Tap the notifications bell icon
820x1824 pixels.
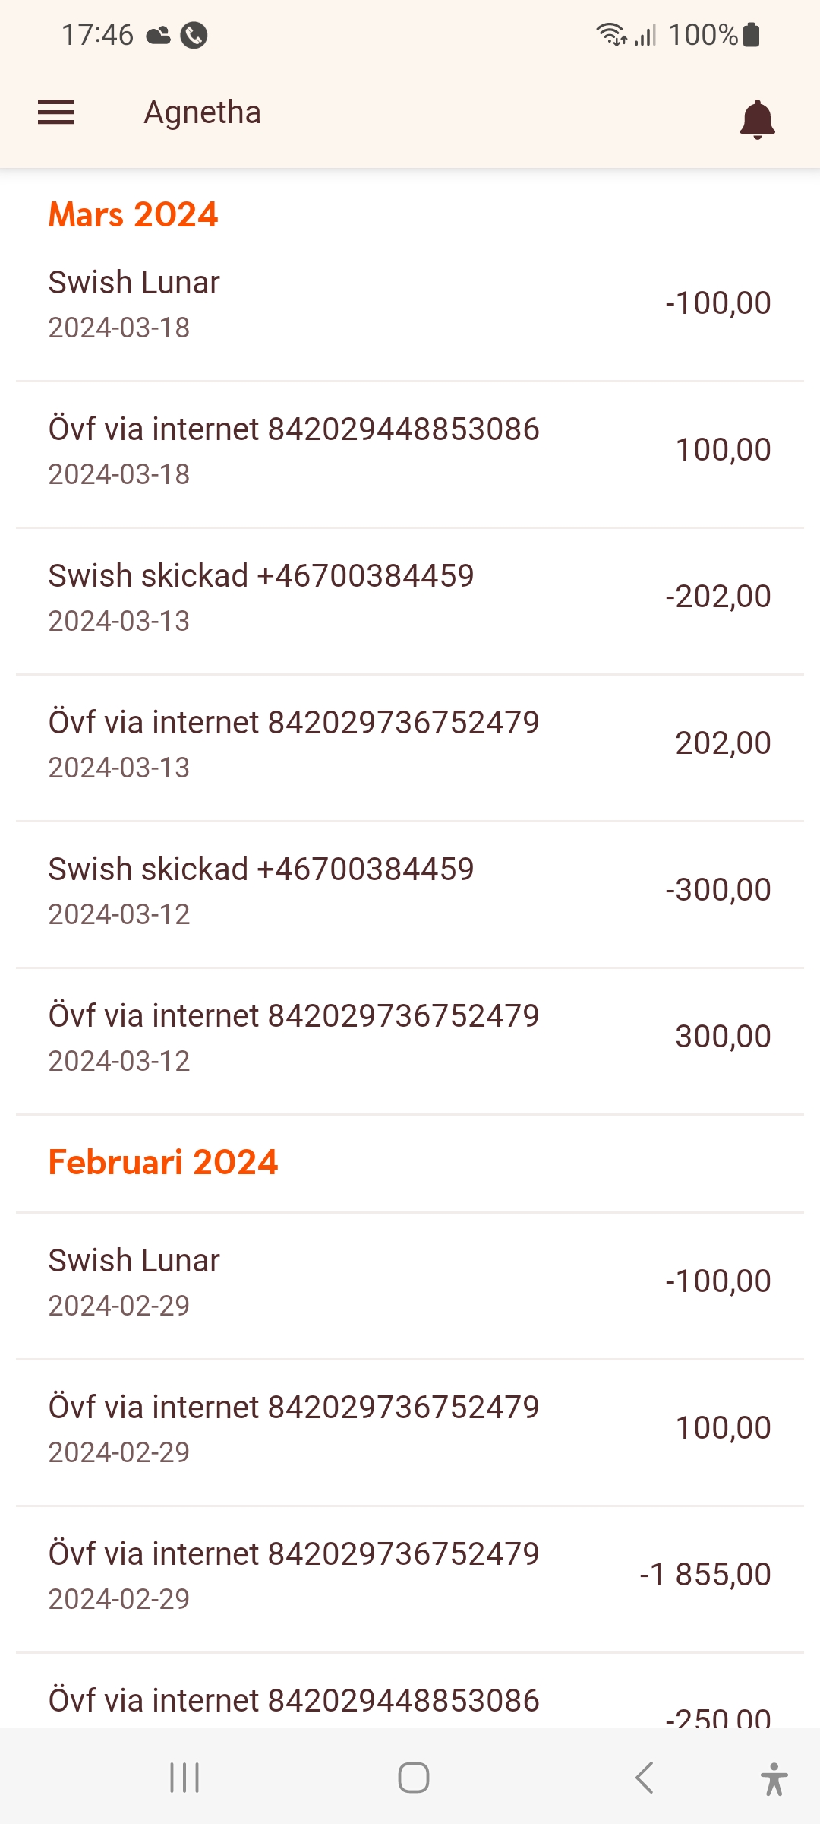[757, 119]
